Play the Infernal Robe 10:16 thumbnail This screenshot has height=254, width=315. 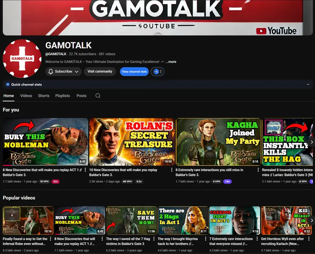[x=28, y=221]
